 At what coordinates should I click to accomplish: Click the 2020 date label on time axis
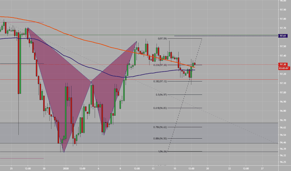pyautogui.click(x=66, y=169)
